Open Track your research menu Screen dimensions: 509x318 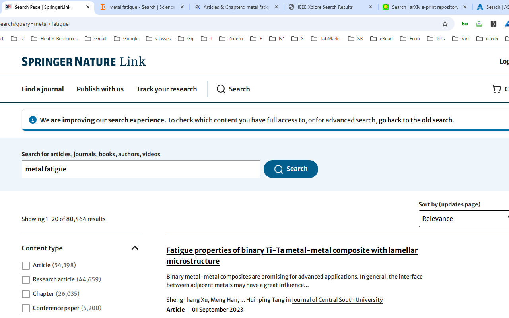(167, 89)
